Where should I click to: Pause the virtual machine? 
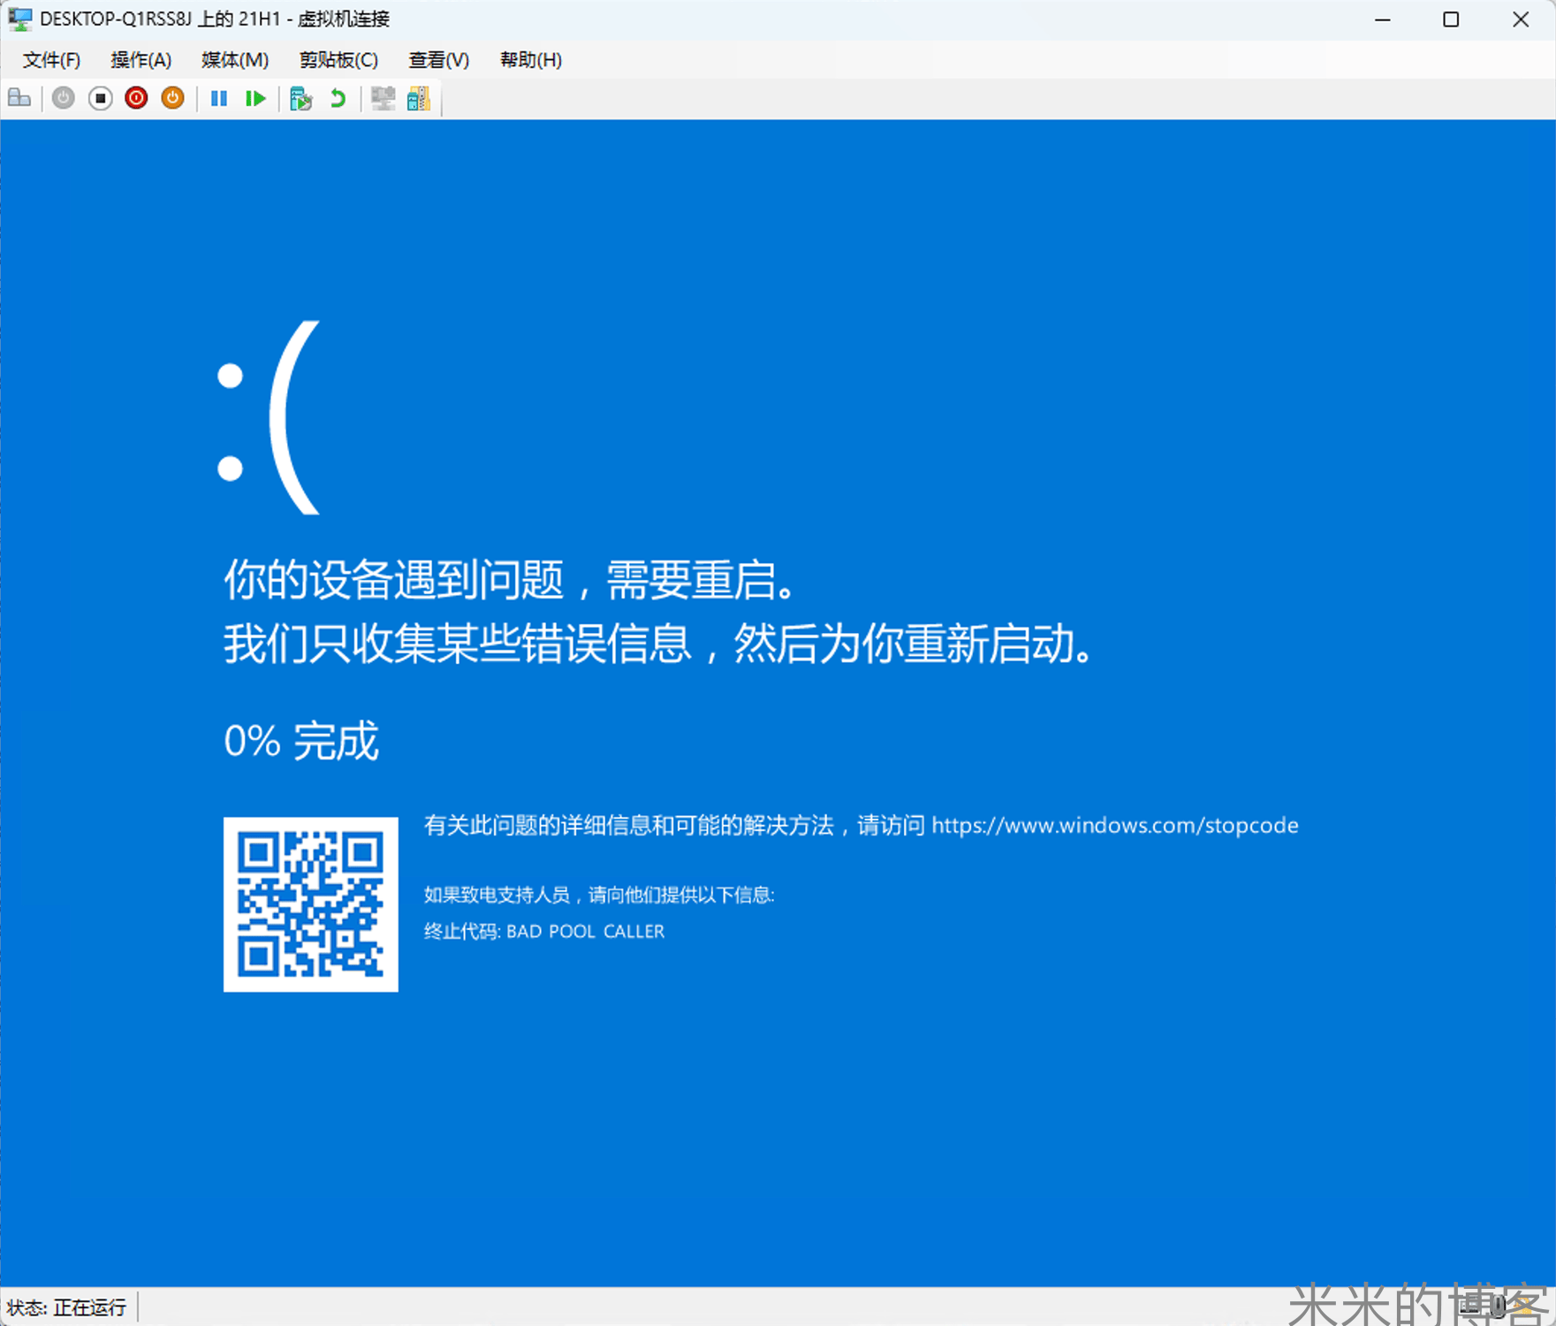point(218,98)
